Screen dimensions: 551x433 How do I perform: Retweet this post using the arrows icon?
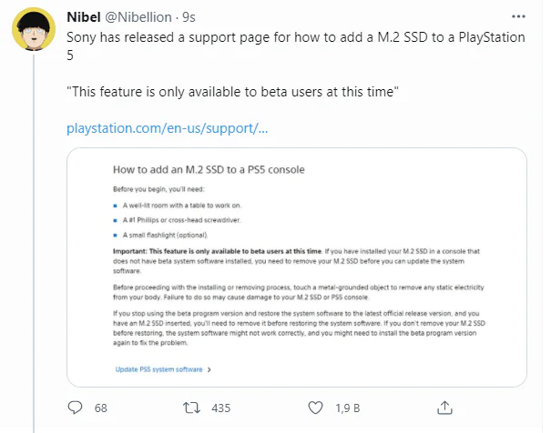click(x=192, y=407)
